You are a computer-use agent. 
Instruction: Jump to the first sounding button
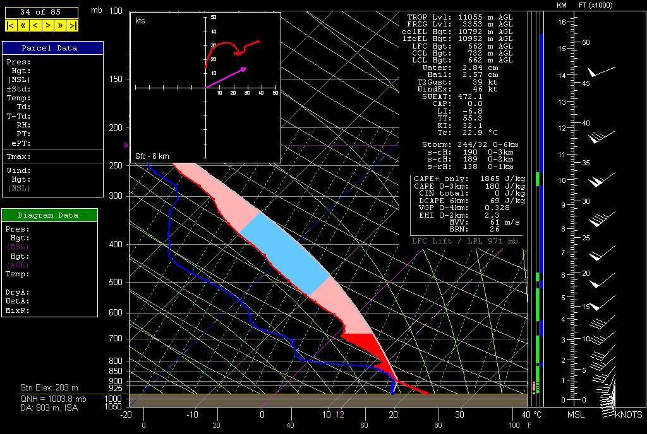tap(11, 25)
